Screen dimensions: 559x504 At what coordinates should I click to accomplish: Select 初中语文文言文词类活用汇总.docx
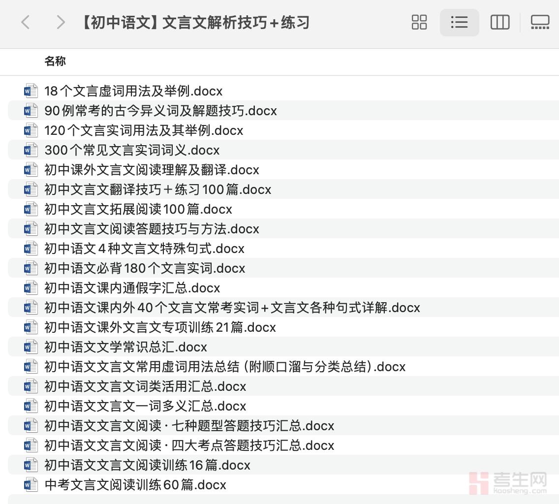(145, 386)
